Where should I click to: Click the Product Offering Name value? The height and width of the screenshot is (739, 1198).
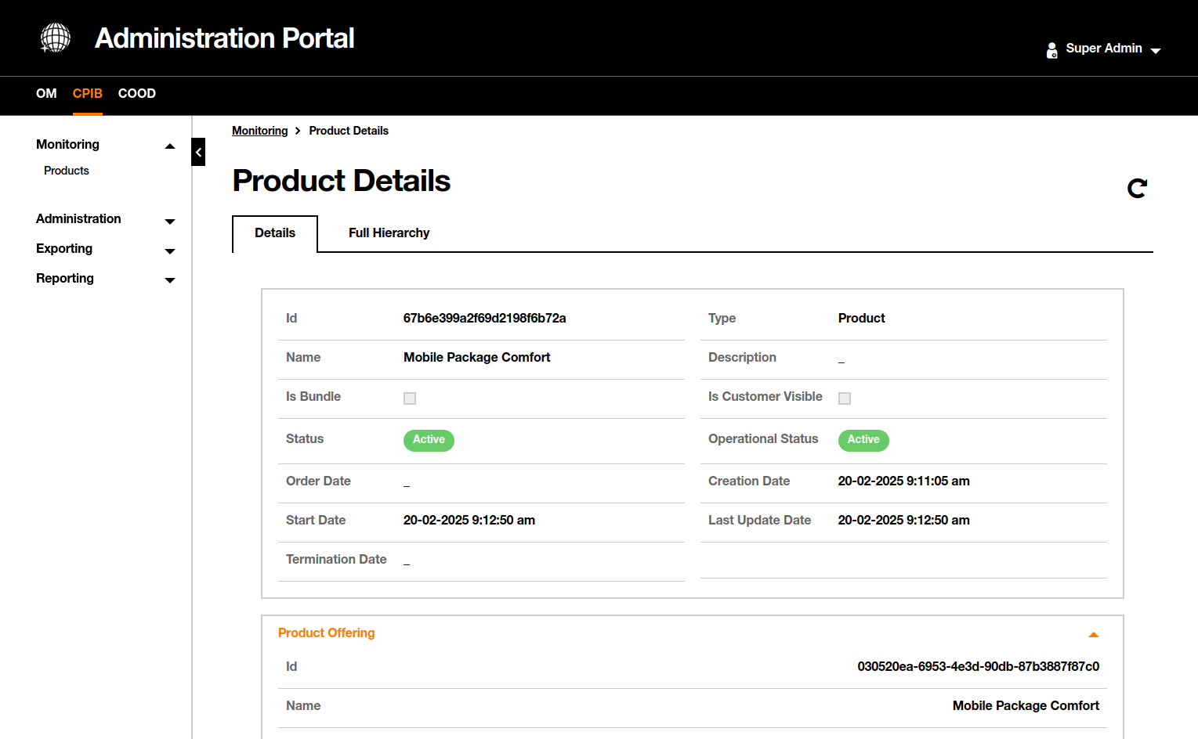(1026, 705)
